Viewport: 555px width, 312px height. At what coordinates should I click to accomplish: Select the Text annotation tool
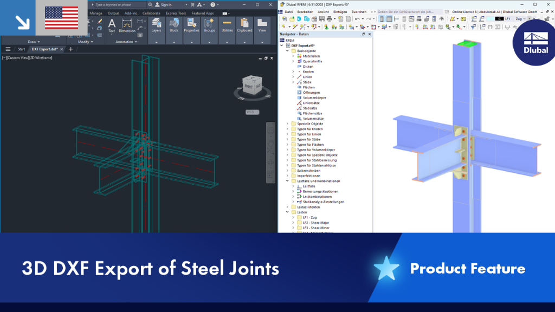[x=112, y=26]
